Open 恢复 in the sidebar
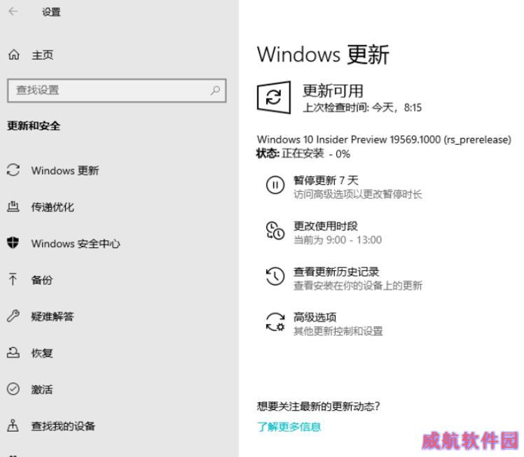Image resolution: width=524 pixels, height=457 pixels. (42, 353)
